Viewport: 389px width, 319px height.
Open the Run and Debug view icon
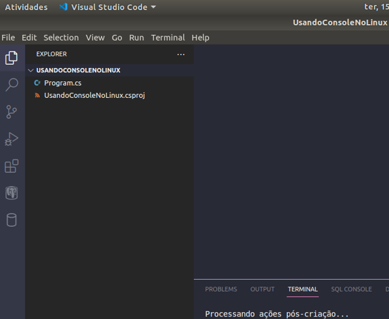point(11,139)
